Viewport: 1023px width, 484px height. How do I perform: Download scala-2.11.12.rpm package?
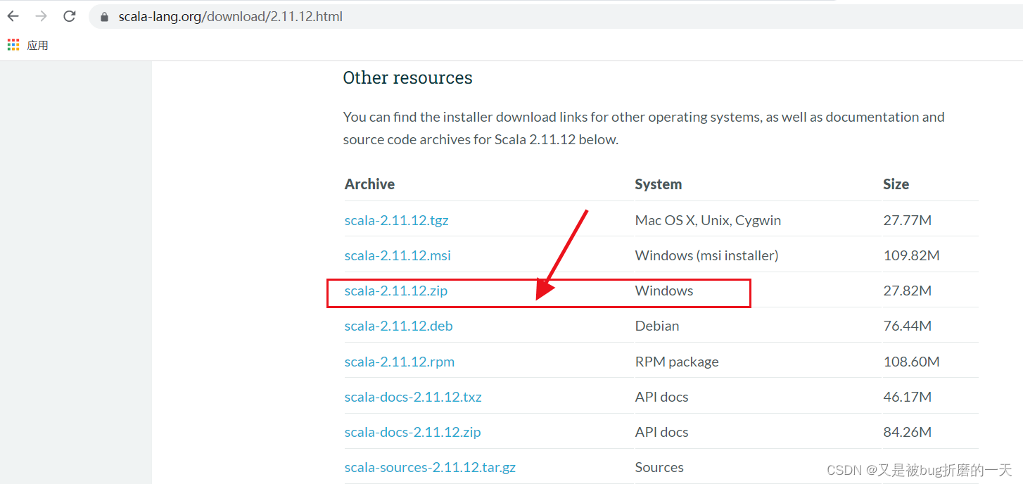399,362
